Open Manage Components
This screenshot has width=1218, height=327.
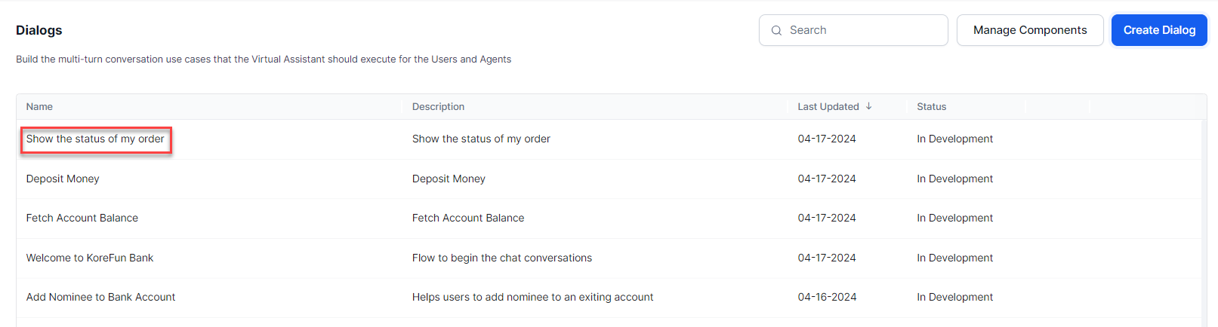1029,30
